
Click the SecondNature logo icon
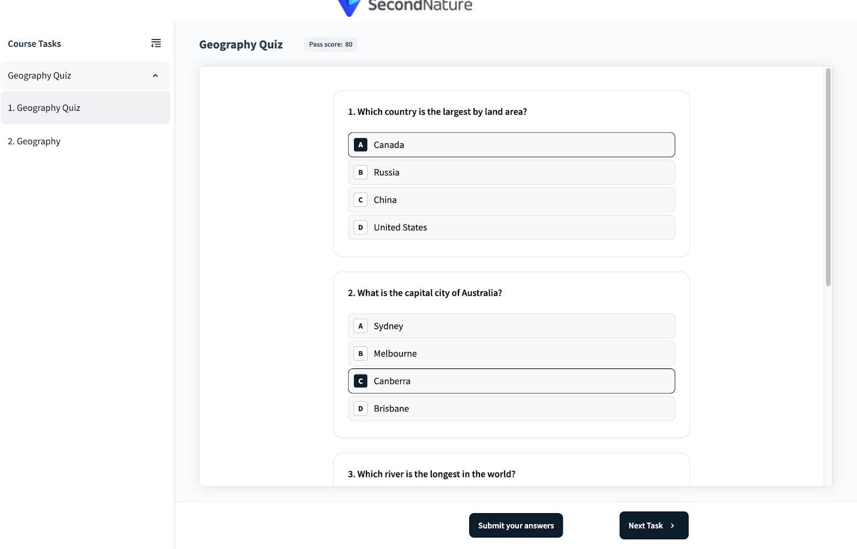[349, 7]
